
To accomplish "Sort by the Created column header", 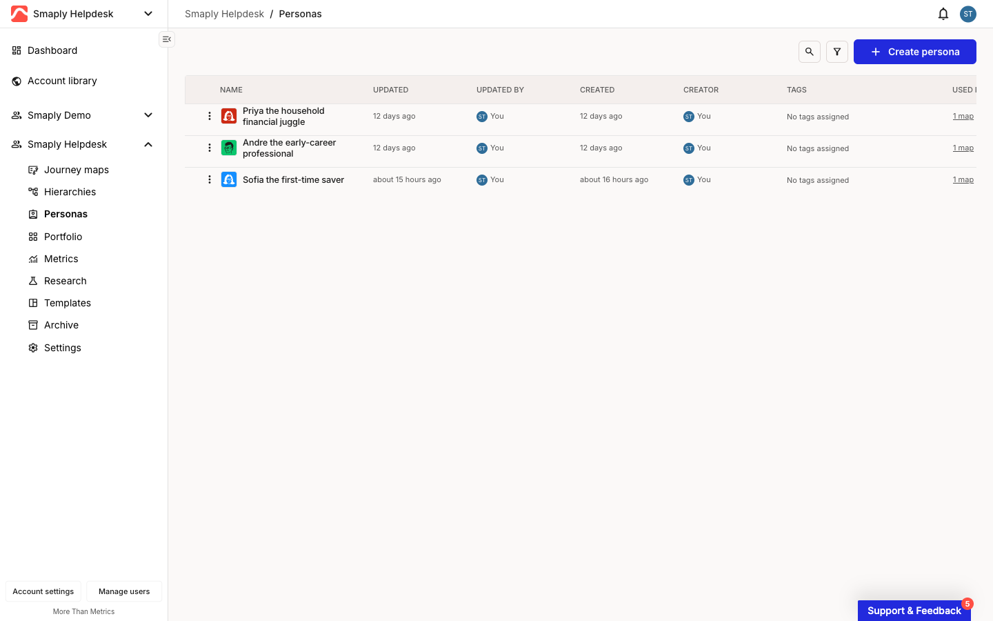I will point(597,90).
